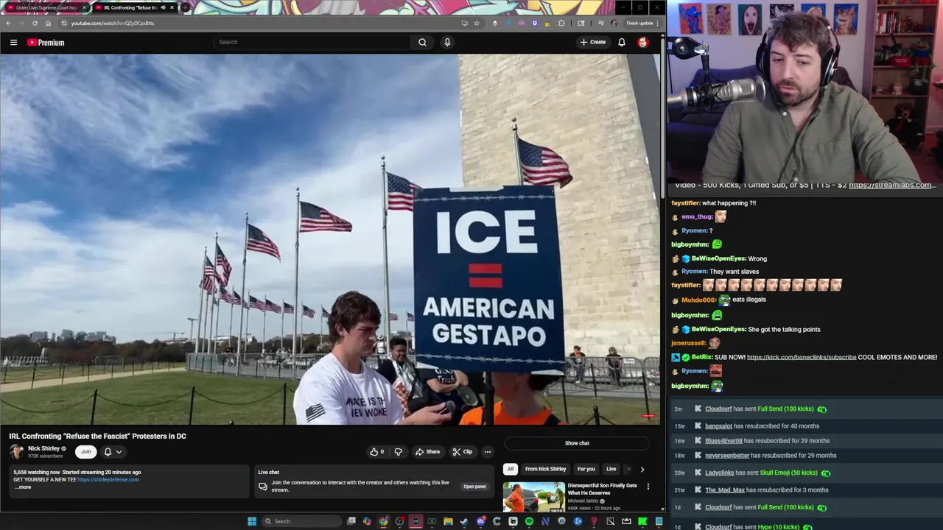Click the Join membership button
The height and width of the screenshot is (530, 943).
click(85, 452)
